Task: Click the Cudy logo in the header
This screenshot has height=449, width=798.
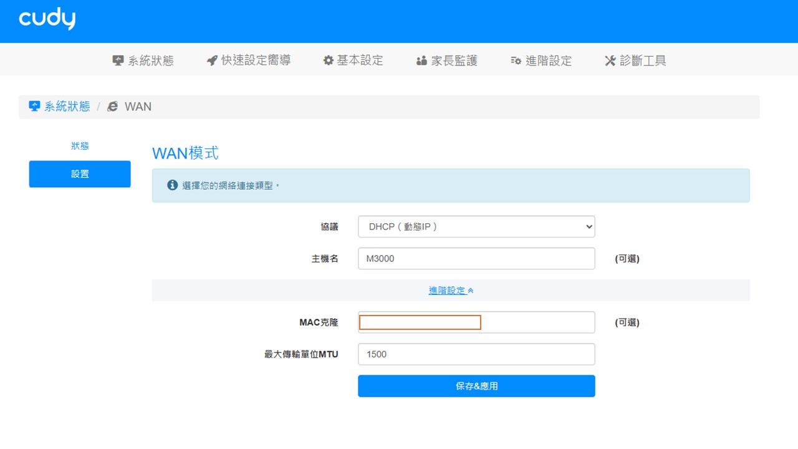Action: pyautogui.click(x=46, y=20)
